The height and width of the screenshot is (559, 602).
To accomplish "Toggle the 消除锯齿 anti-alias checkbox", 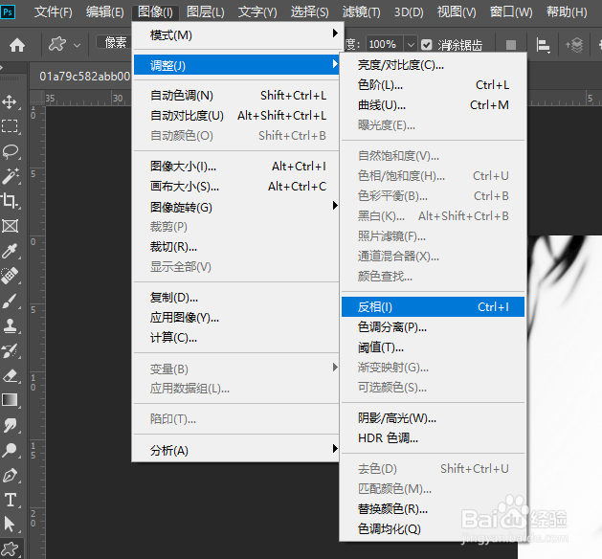I will click(426, 45).
